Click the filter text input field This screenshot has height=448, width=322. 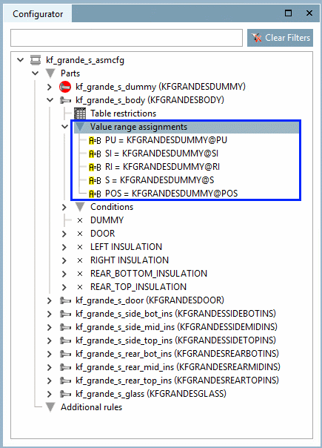(x=127, y=38)
